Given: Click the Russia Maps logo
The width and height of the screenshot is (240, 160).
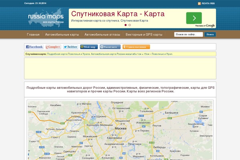Looking at the screenshot, I should tap(46, 18).
